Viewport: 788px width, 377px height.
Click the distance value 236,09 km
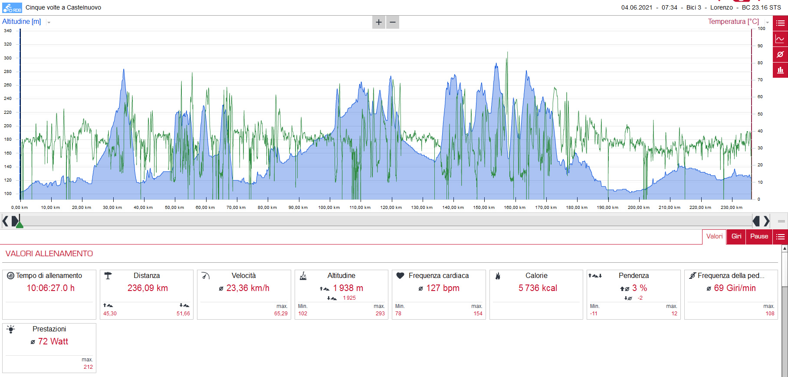(148, 288)
